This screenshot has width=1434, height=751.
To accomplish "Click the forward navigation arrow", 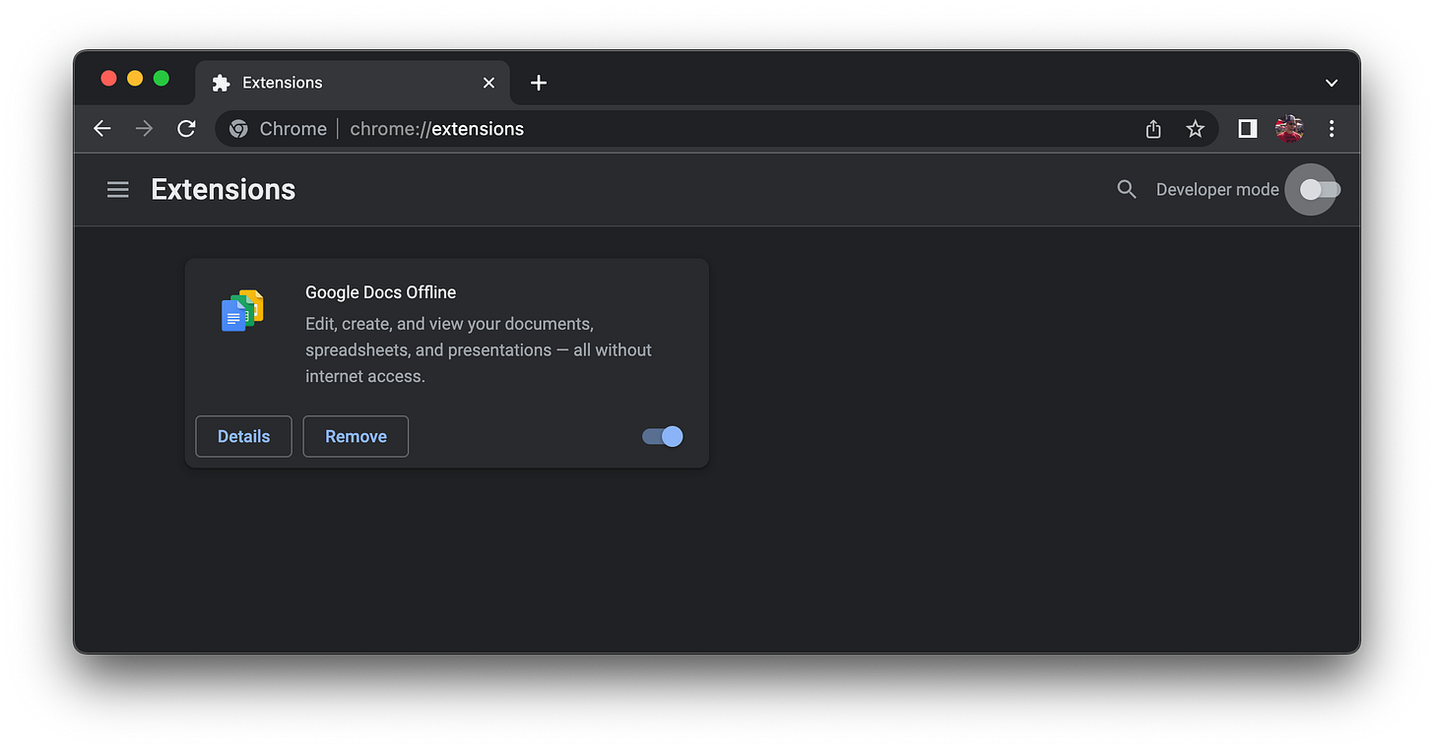I will (144, 129).
